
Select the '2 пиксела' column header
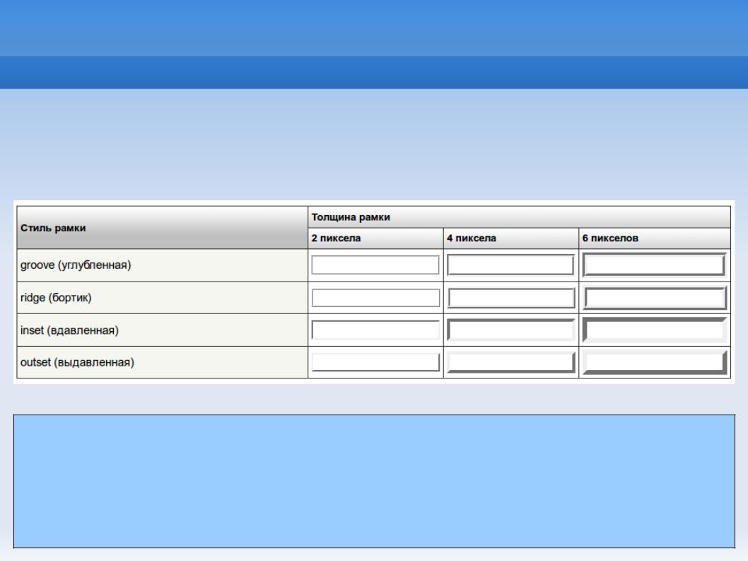tap(375, 238)
